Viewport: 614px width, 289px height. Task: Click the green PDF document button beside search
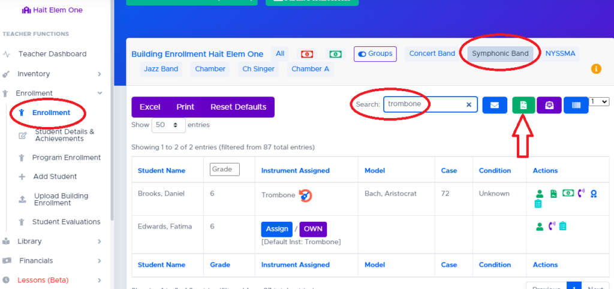pyautogui.click(x=523, y=105)
